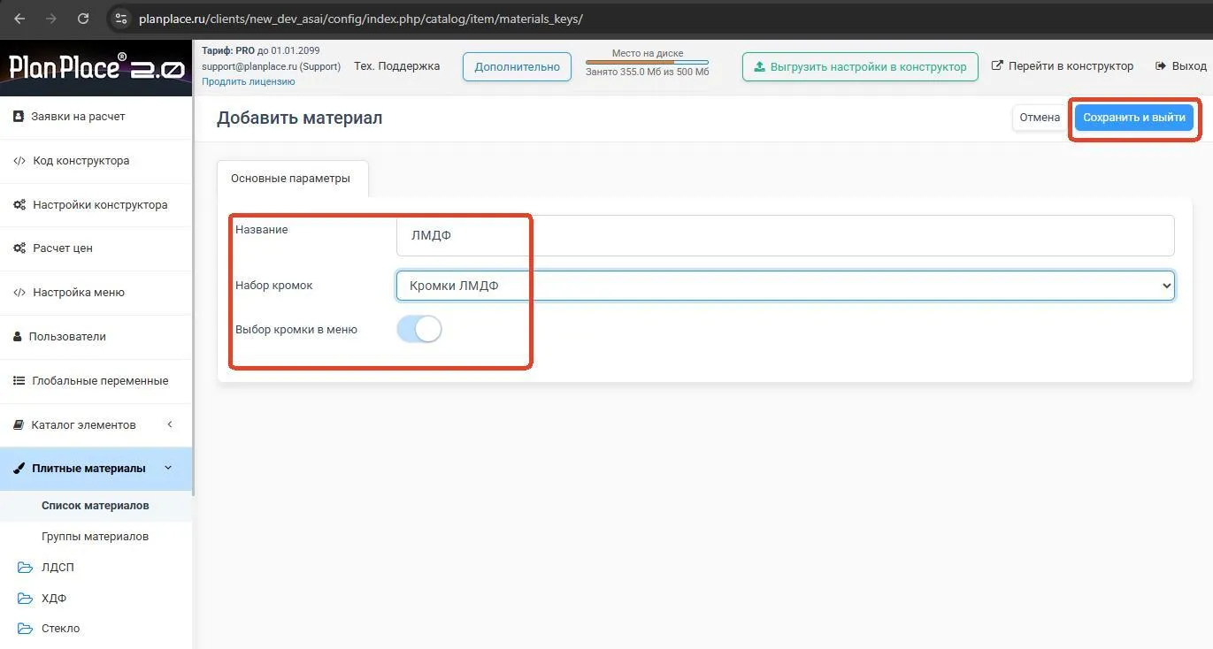This screenshot has width=1213, height=649.
Task: Click book icon beside Каталог элементов
Action: (19, 425)
